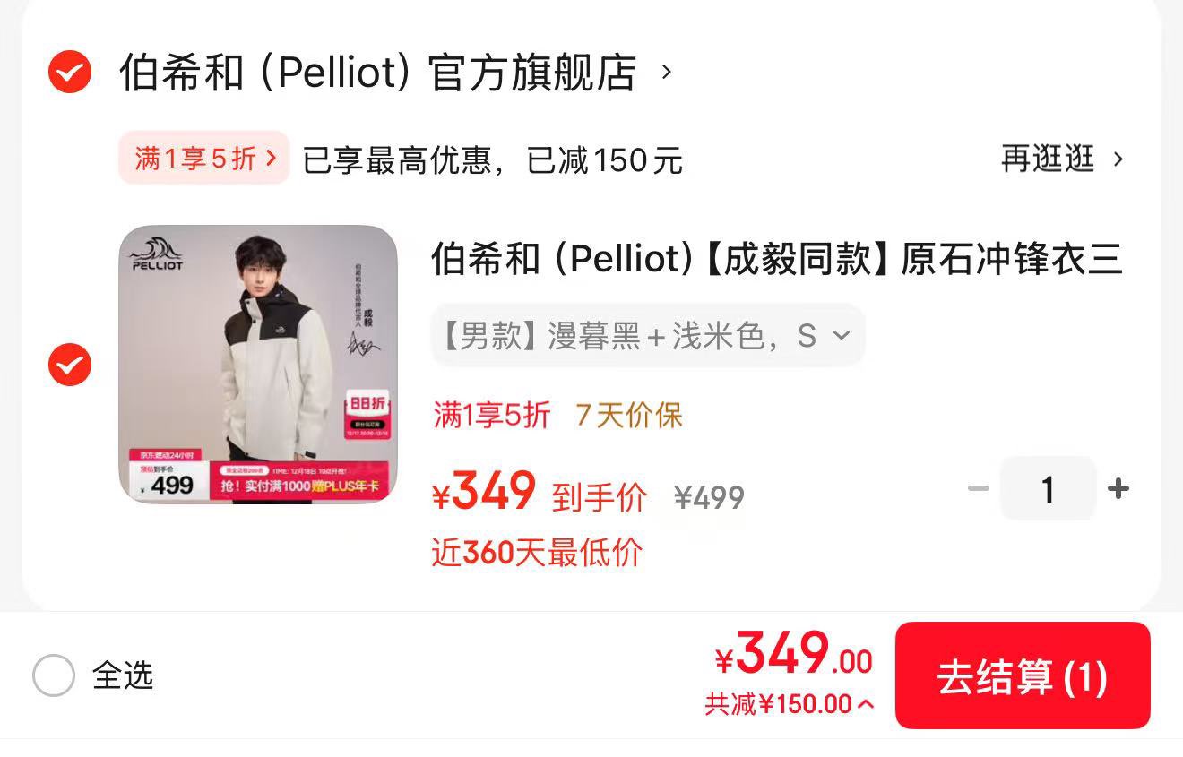Expand the pink 满1享5折 promotion tag

[204, 159]
